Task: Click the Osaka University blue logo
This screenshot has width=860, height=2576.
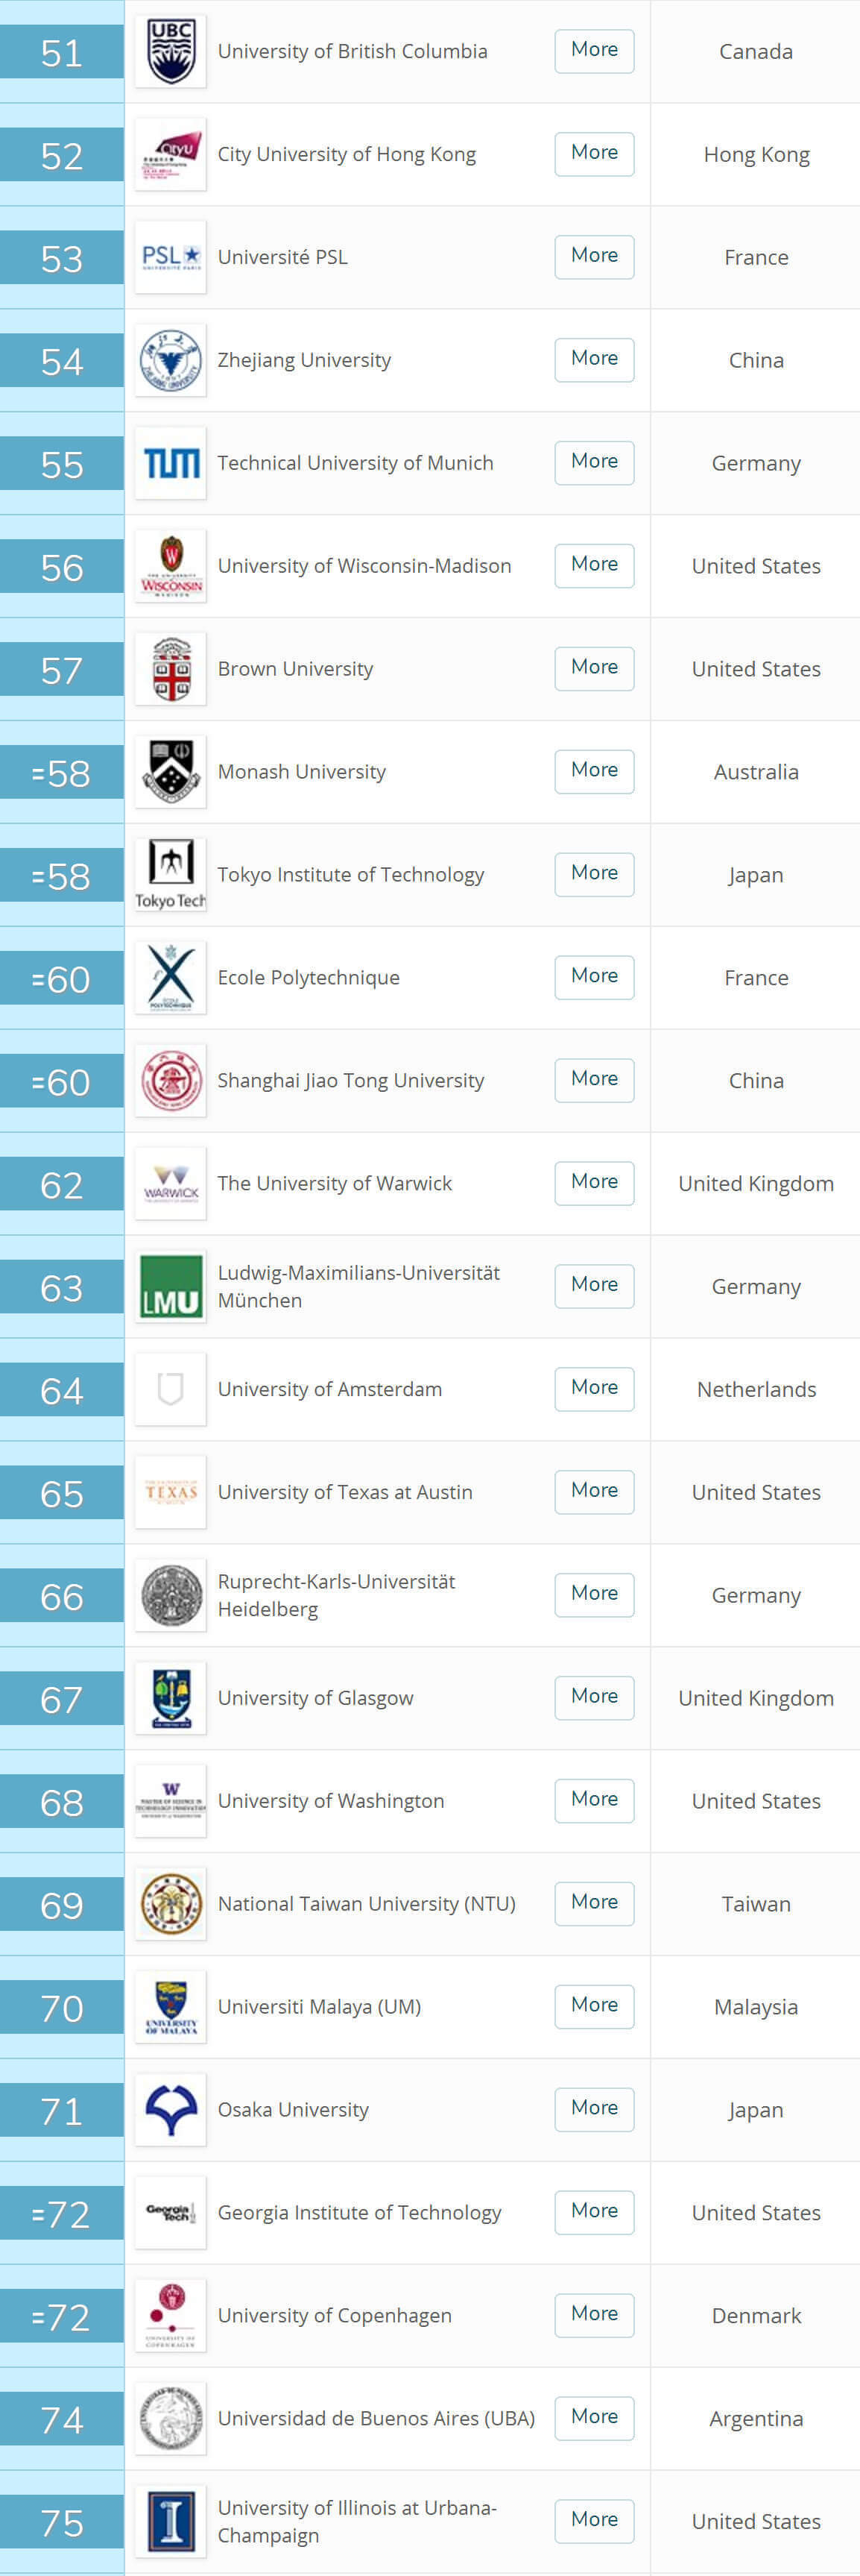Action: (x=171, y=2109)
